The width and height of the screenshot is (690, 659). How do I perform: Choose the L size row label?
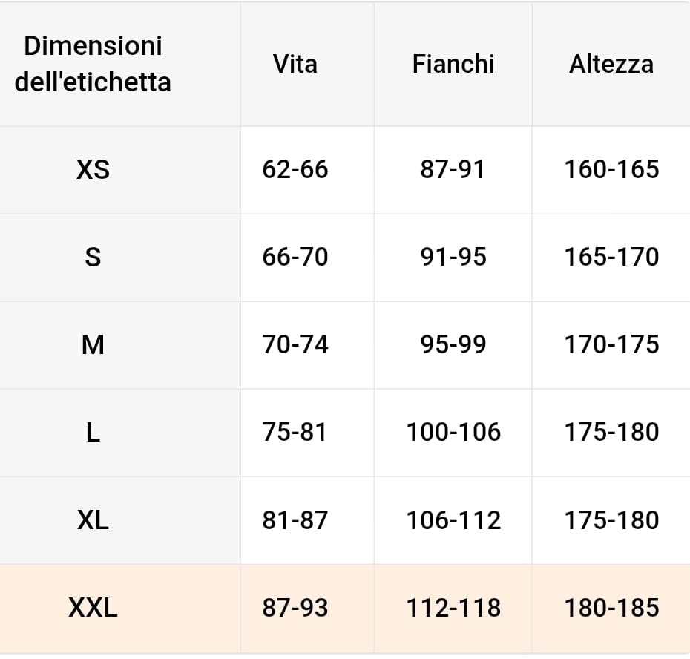(x=93, y=433)
